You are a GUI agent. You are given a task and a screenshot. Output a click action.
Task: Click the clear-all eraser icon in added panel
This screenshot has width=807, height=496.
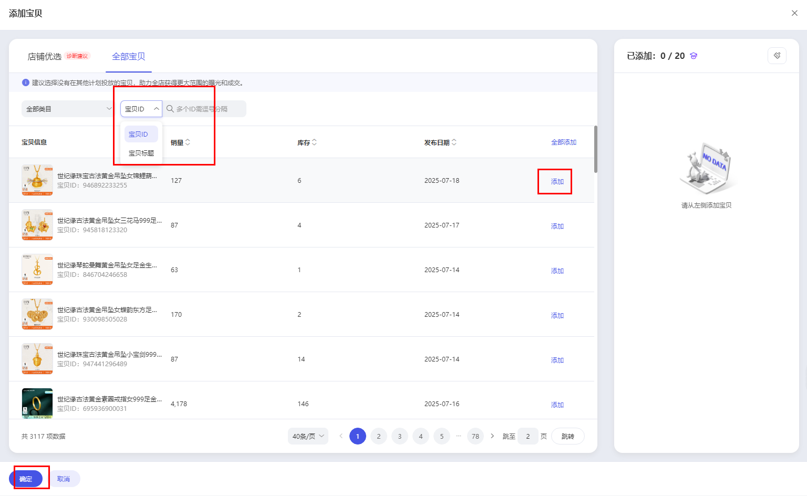click(777, 56)
